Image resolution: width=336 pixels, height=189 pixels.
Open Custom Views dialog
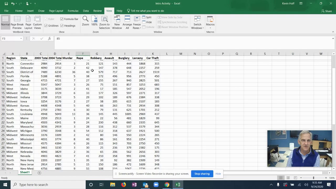37,23
